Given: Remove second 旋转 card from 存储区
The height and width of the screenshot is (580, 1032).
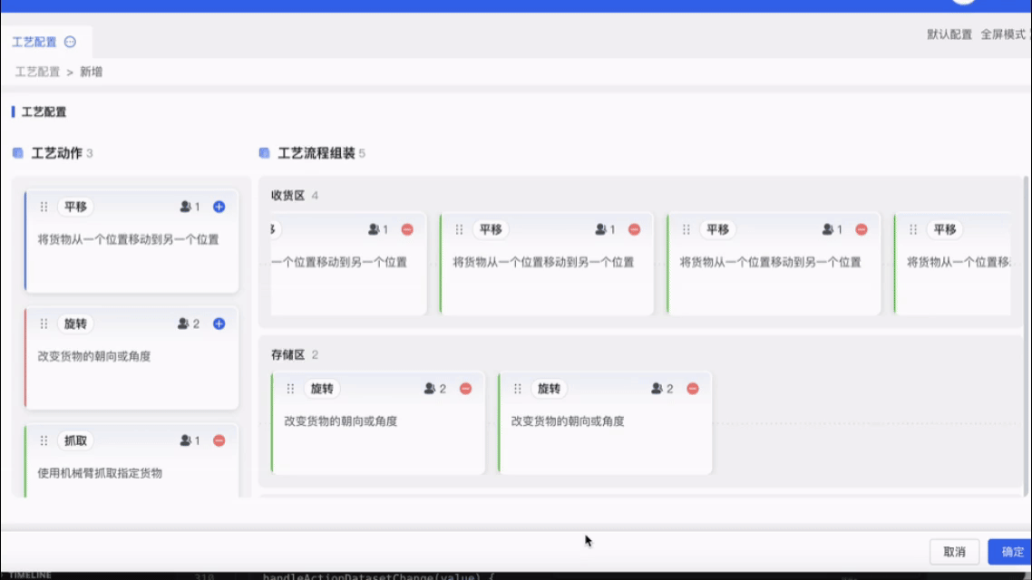Looking at the screenshot, I should coord(692,389).
